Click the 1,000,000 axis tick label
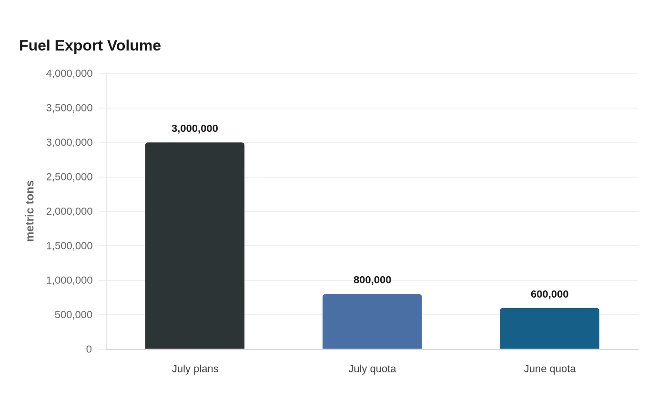The width and height of the screenshot is (667, 419). click(69, 280)
